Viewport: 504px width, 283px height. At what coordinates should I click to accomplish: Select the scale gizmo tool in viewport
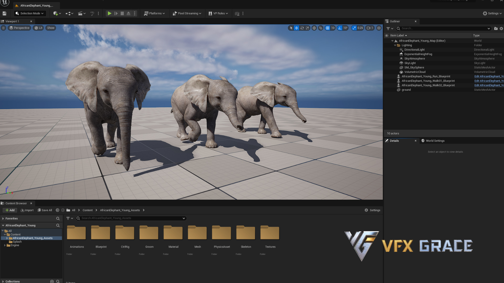point(307,28)
